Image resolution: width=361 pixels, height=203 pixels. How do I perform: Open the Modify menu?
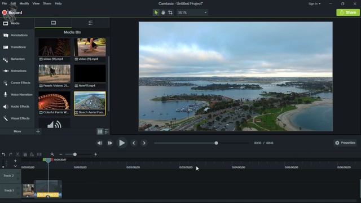point(24,3)
